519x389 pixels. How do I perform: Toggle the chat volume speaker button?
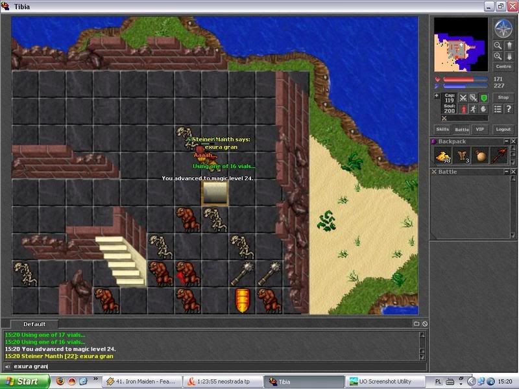(7, 366)
